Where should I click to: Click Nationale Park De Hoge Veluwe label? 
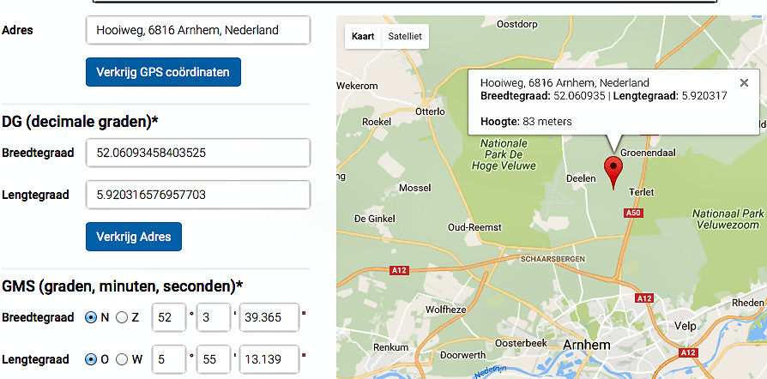504,154
